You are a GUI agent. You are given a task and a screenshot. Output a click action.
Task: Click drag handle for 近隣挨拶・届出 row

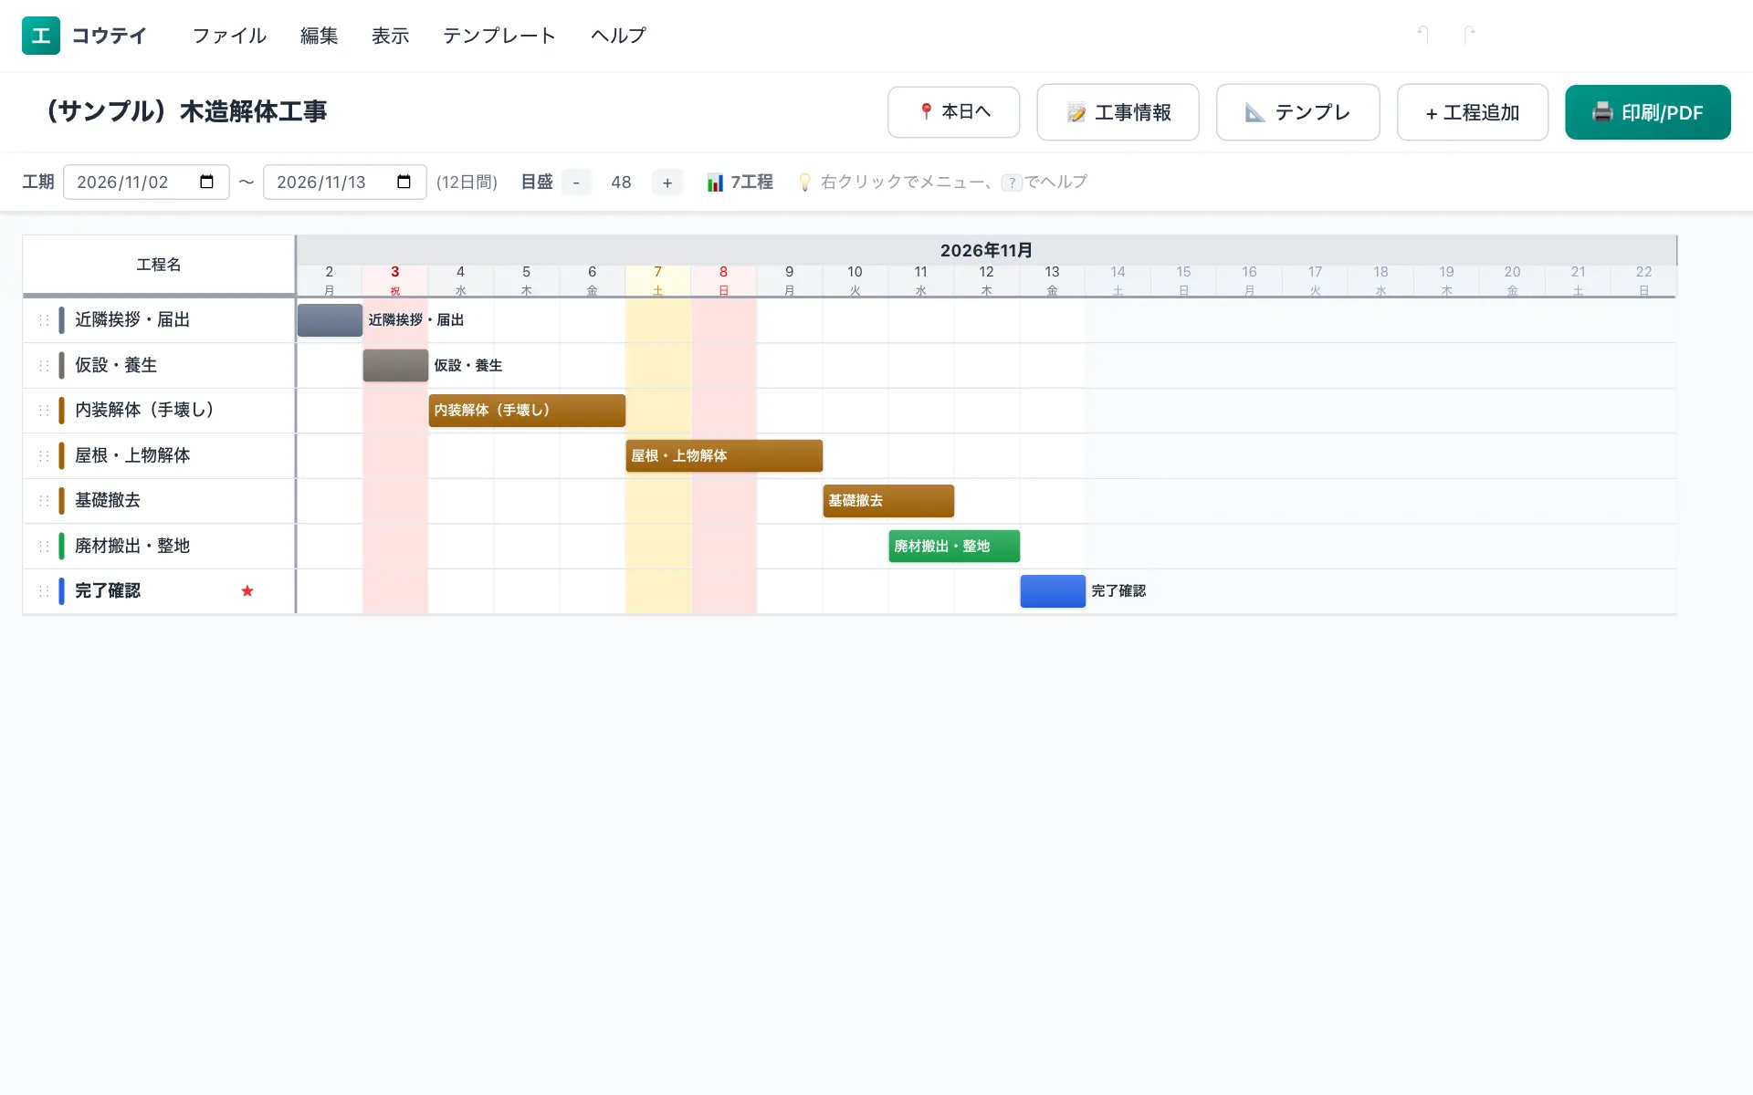coord(44,320)
